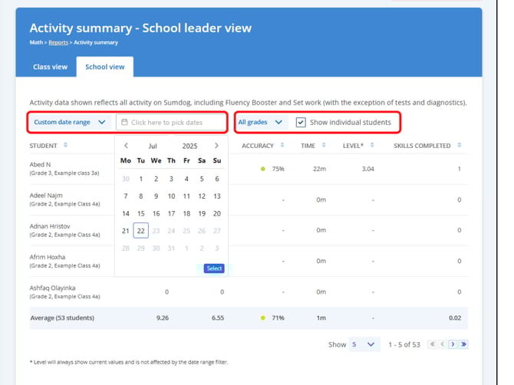Click the date picker input field
Image resolution: width=514 pixels, height=385 pixels.
pos(170,122)
